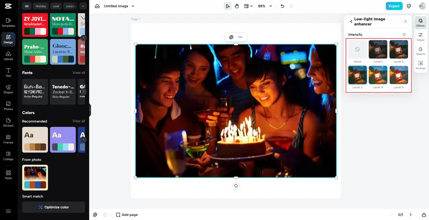
Task: Click the Export button
Action: point(394,6)
